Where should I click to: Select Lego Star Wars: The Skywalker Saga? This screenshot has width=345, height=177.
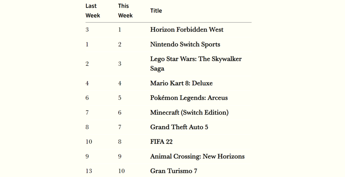point(196,64)
